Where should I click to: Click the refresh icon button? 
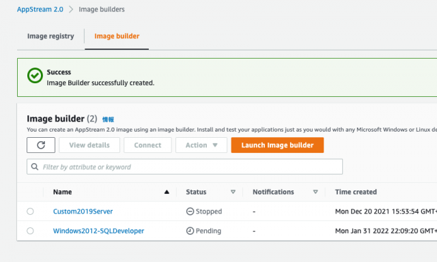pos(41,145)
